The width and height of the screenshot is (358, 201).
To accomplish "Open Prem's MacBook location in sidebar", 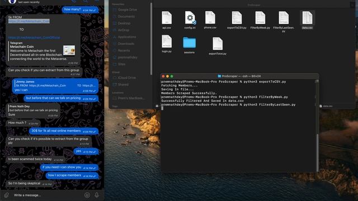I will (x=129, y=98).
